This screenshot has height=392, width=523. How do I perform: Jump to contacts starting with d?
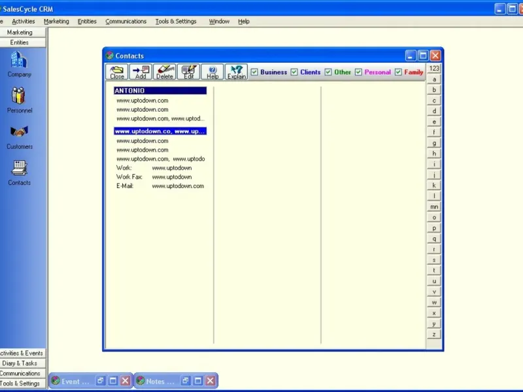click(x=434, y=111)
